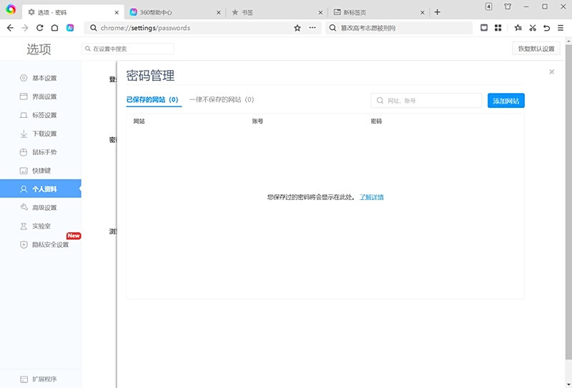Close the 选项 - 密码 tab
This screenshot has width=572, height=388.
tap(117, 12)
